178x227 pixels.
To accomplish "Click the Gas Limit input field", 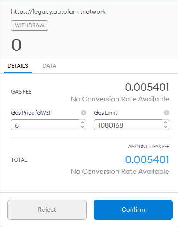I will tap(128, 125).
